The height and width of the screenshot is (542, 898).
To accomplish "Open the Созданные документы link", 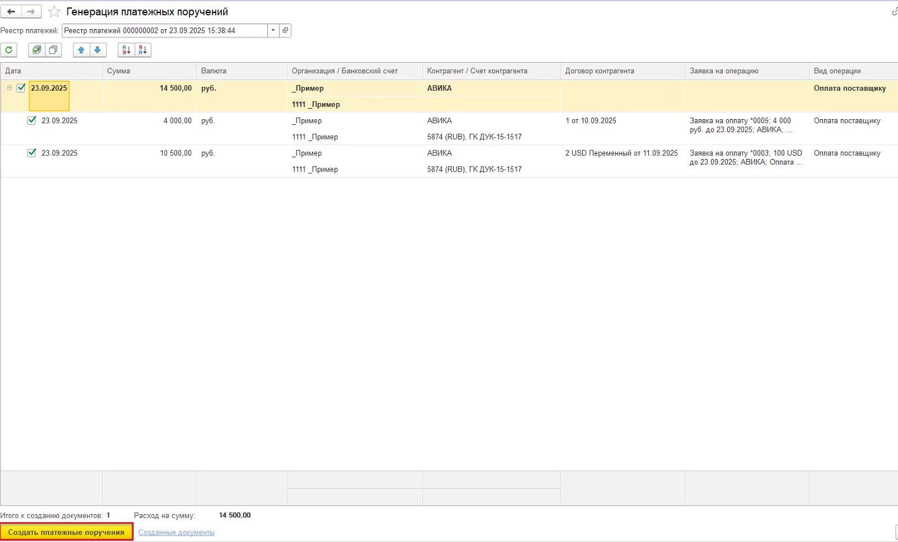I will point(176,532).
